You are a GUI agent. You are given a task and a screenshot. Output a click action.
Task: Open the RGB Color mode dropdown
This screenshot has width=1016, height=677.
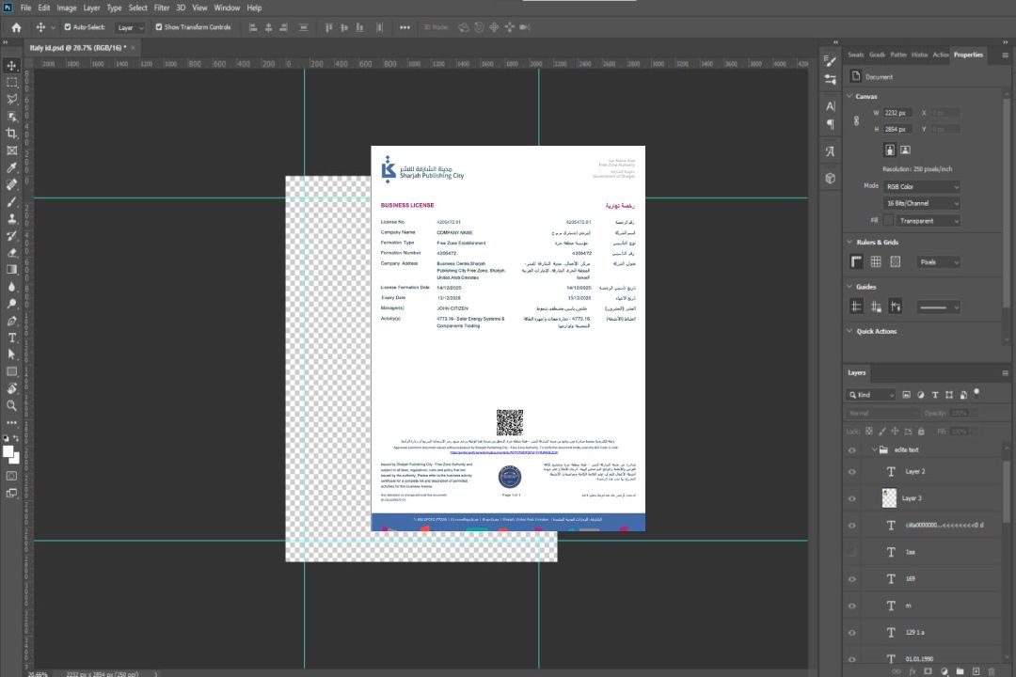pyautogui.click(x=921, y=186)
